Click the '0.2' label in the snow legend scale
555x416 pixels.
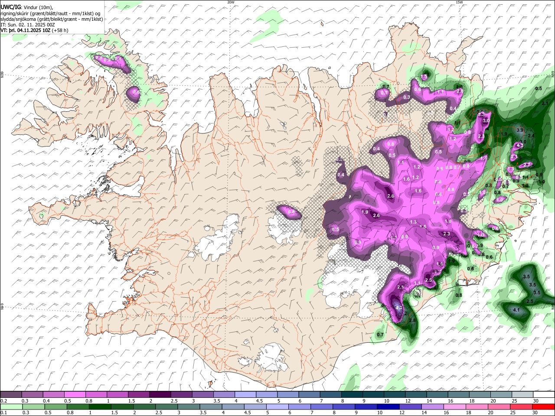[x=3, y=401]
